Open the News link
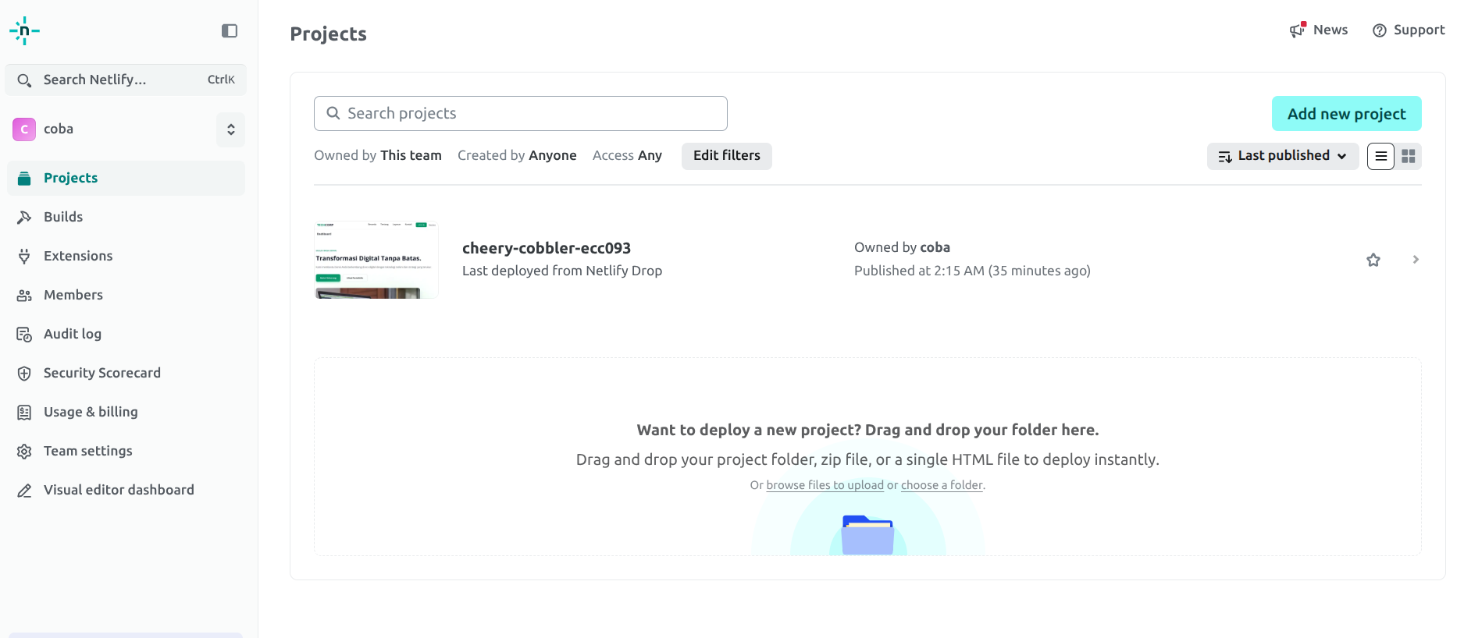Viewport: 1464px width, 638px height. point(1319,30)
